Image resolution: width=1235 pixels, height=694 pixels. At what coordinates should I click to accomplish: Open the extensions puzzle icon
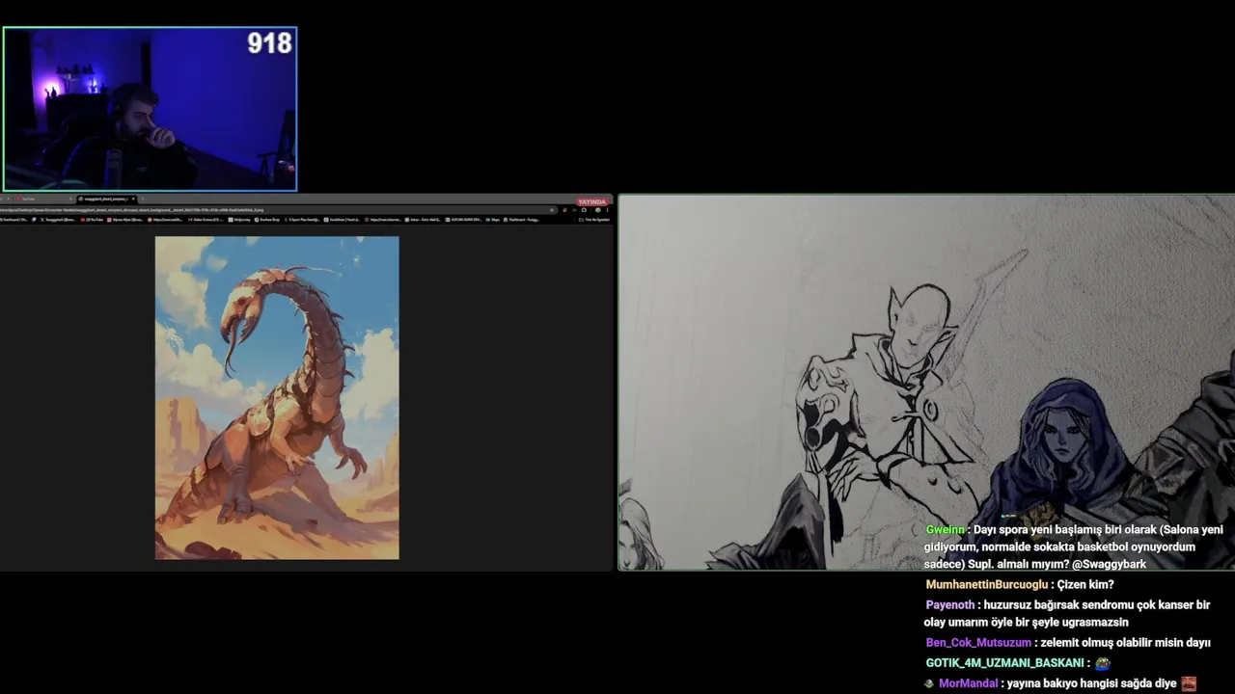coord(584,210)
